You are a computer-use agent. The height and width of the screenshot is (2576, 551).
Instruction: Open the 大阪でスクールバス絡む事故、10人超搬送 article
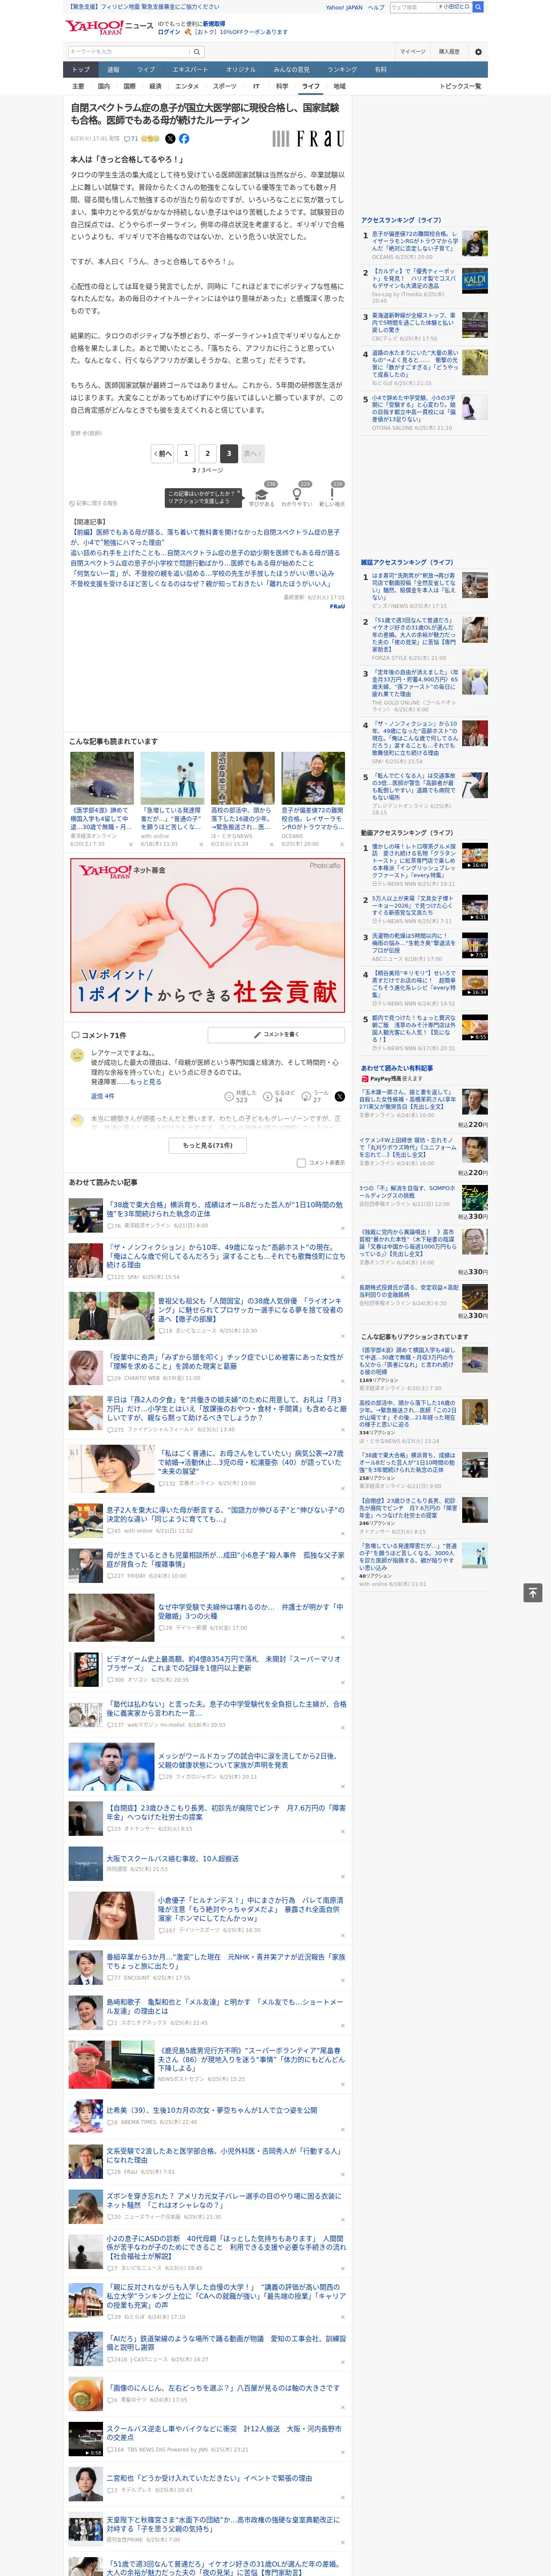(x=173, y=1859)
